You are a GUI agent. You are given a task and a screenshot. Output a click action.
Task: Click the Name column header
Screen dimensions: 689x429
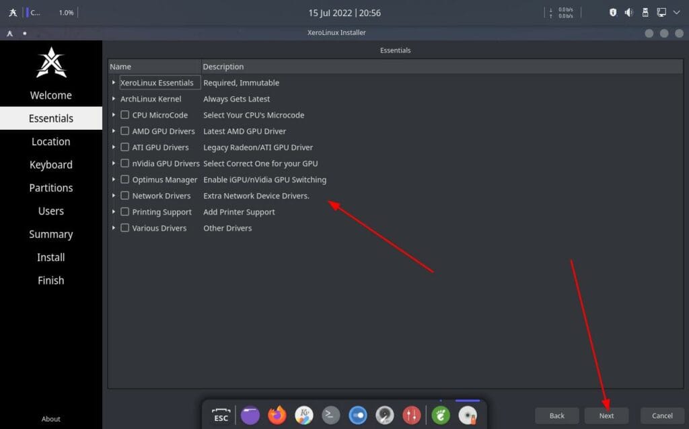click(x=155, y=67)
